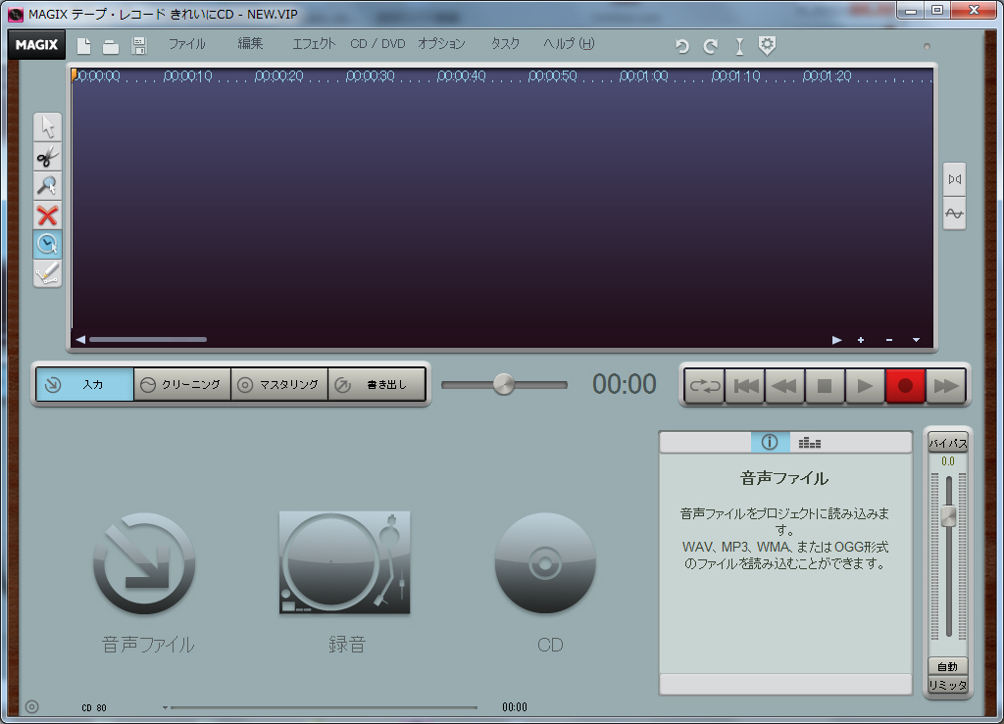
Task: Select the red X delete tool
Action: [x=47, y=216]
